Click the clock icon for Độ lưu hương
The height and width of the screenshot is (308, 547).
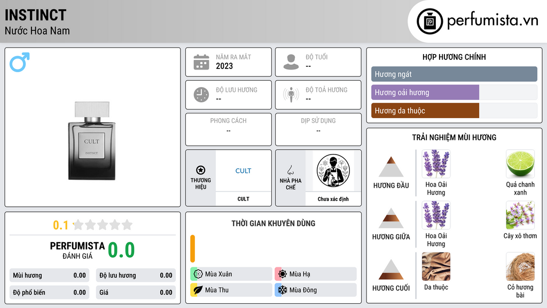[x=201, y=95]
